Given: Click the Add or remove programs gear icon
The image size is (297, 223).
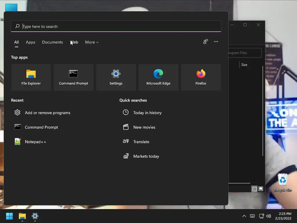Looking at the screenshot, I should (17, 112).
